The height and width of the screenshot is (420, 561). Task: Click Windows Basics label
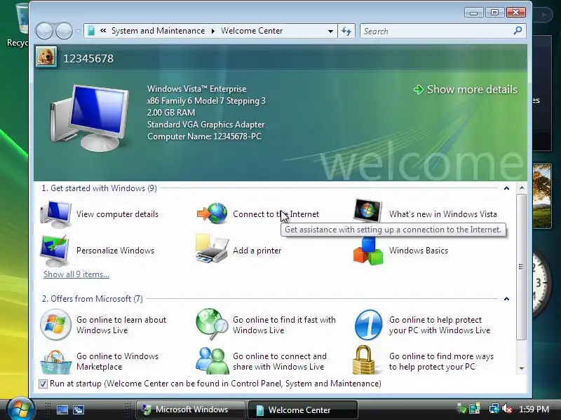coord(419,251)
